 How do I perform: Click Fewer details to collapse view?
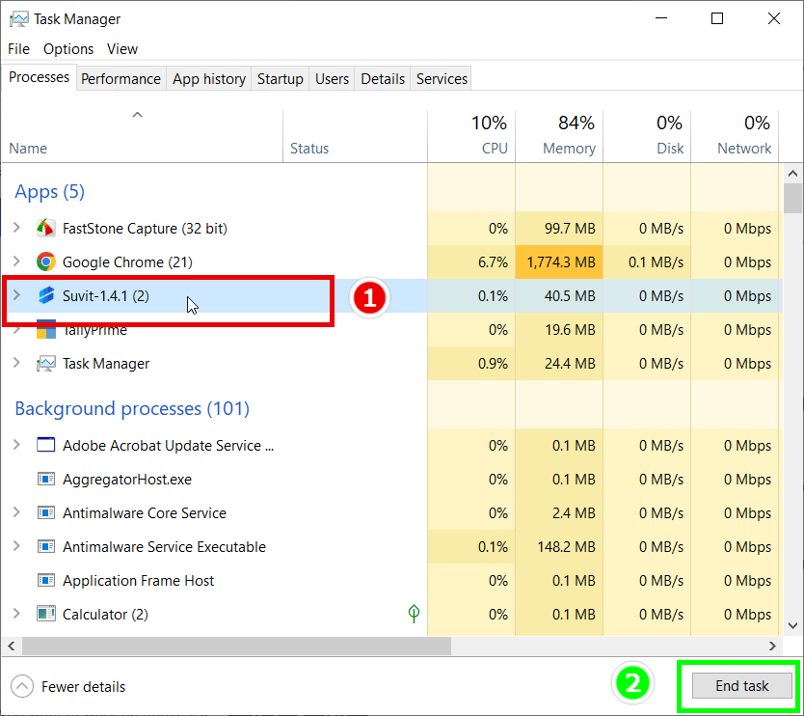[x=83, y=687]
